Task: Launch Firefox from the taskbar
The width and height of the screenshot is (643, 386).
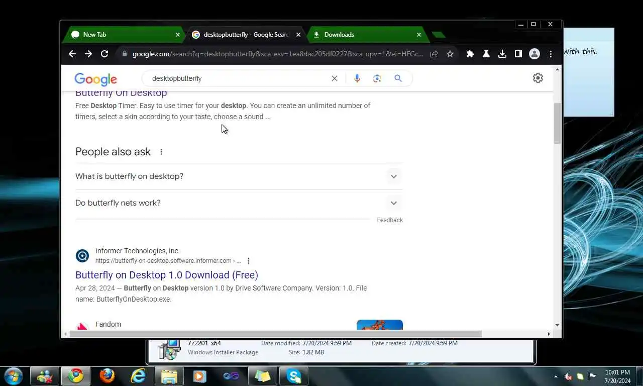Action: coord(107,376)
